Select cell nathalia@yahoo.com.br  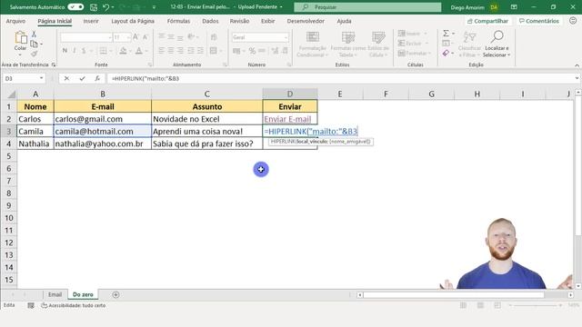103,144
